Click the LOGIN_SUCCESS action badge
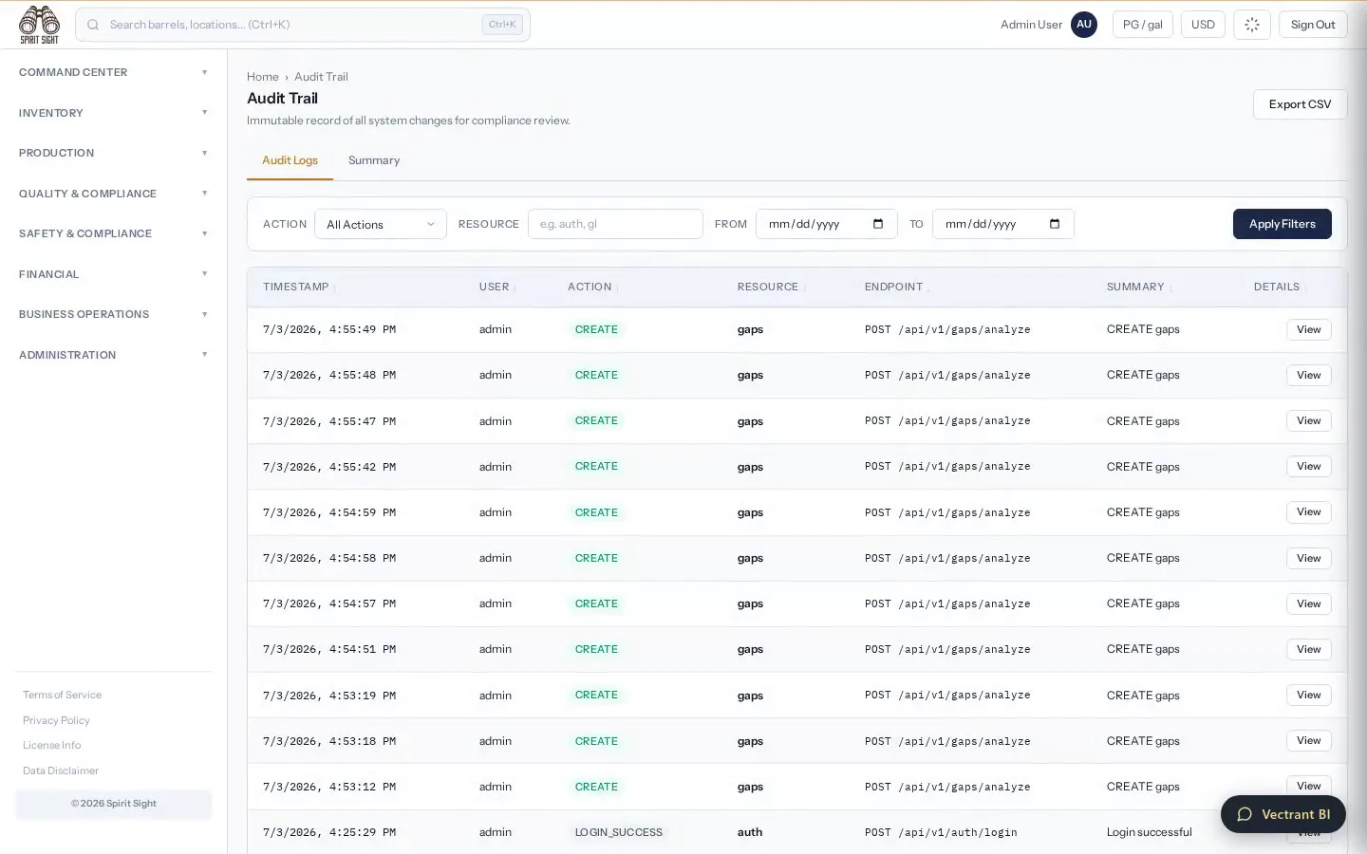 (x=619, y=832)
